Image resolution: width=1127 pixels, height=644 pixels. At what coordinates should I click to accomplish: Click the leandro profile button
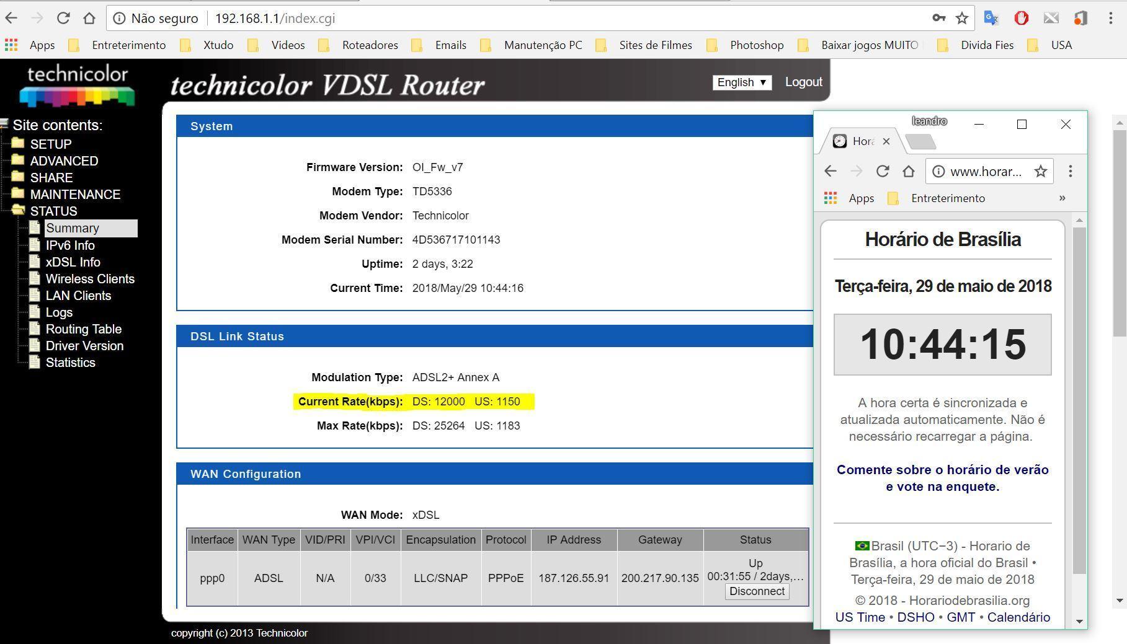(929, 121)
